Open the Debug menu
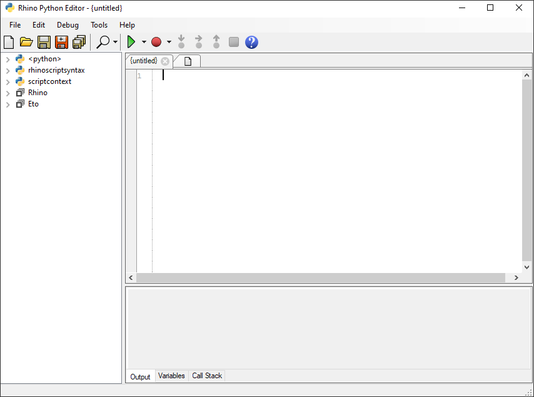The image size is (534, 397). click(x=68, y=25)
